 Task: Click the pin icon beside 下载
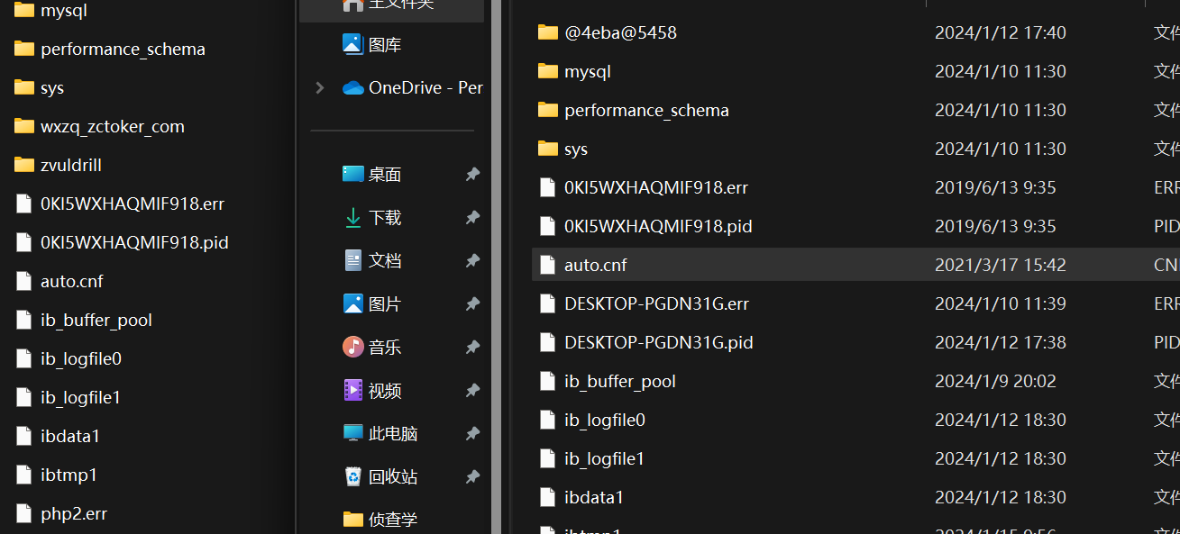(472, 217)
